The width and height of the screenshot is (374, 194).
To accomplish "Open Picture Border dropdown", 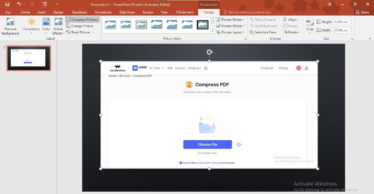I will (230, 20).
